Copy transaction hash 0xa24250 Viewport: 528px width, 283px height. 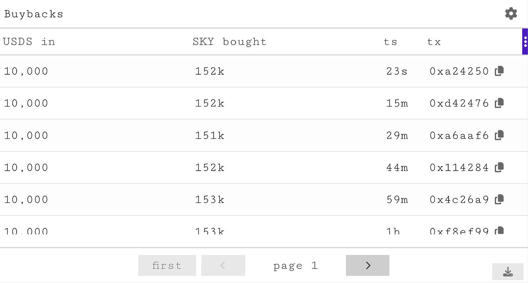pos(499,71)
